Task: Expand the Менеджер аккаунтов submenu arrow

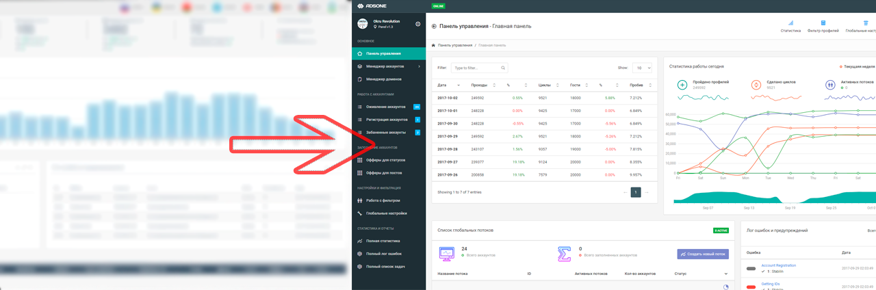Action: click(x=419, y=66)
